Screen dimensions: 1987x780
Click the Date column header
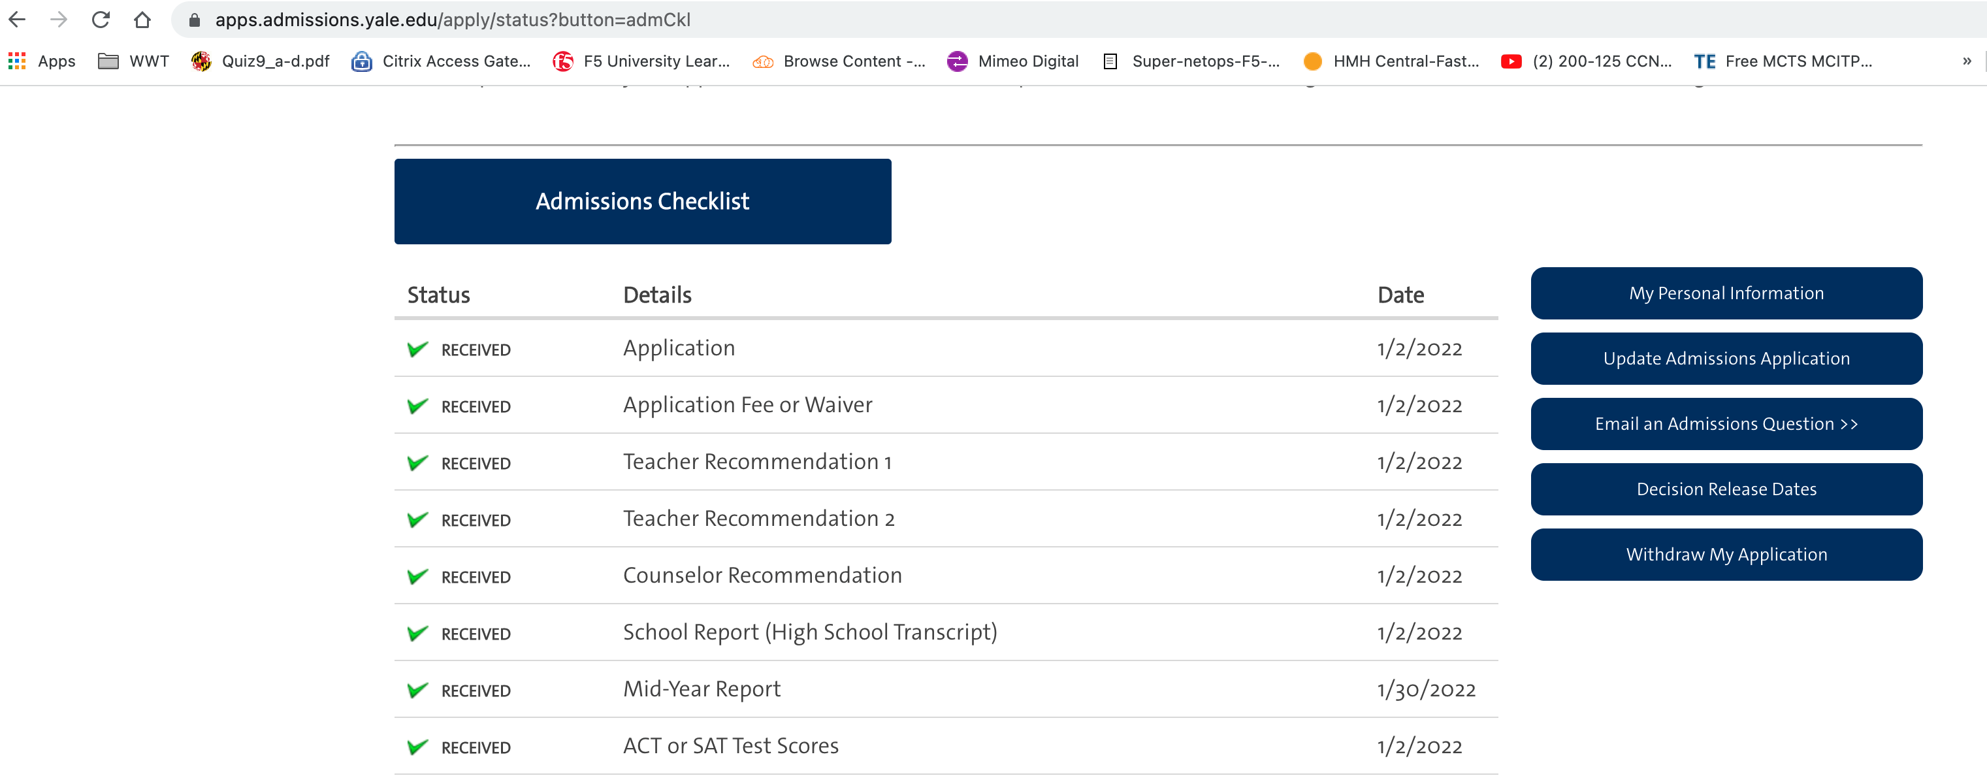coord(1401,295)
